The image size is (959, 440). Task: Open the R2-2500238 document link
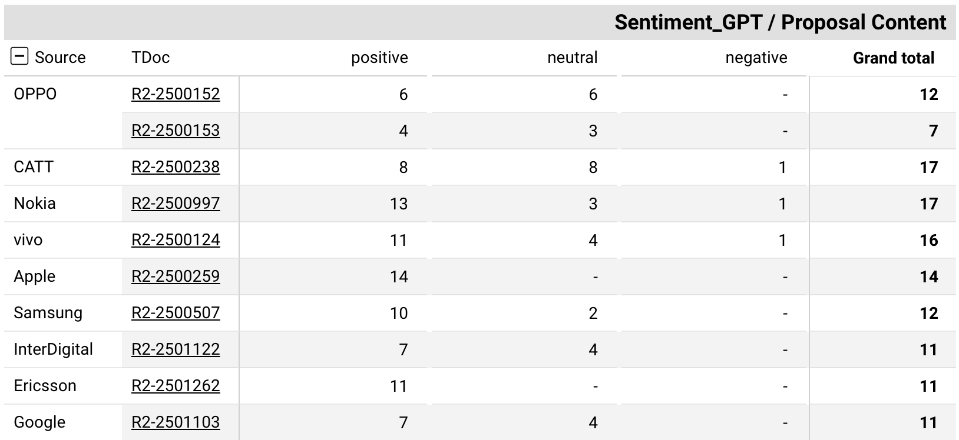click(x=176, y=167)
